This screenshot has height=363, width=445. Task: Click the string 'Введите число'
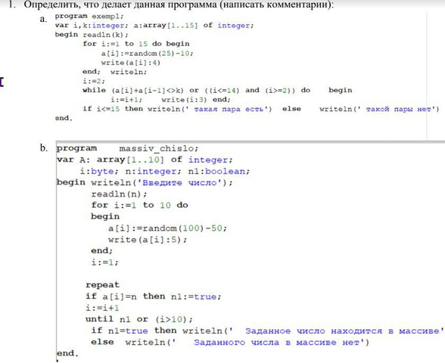coord(179,183)
